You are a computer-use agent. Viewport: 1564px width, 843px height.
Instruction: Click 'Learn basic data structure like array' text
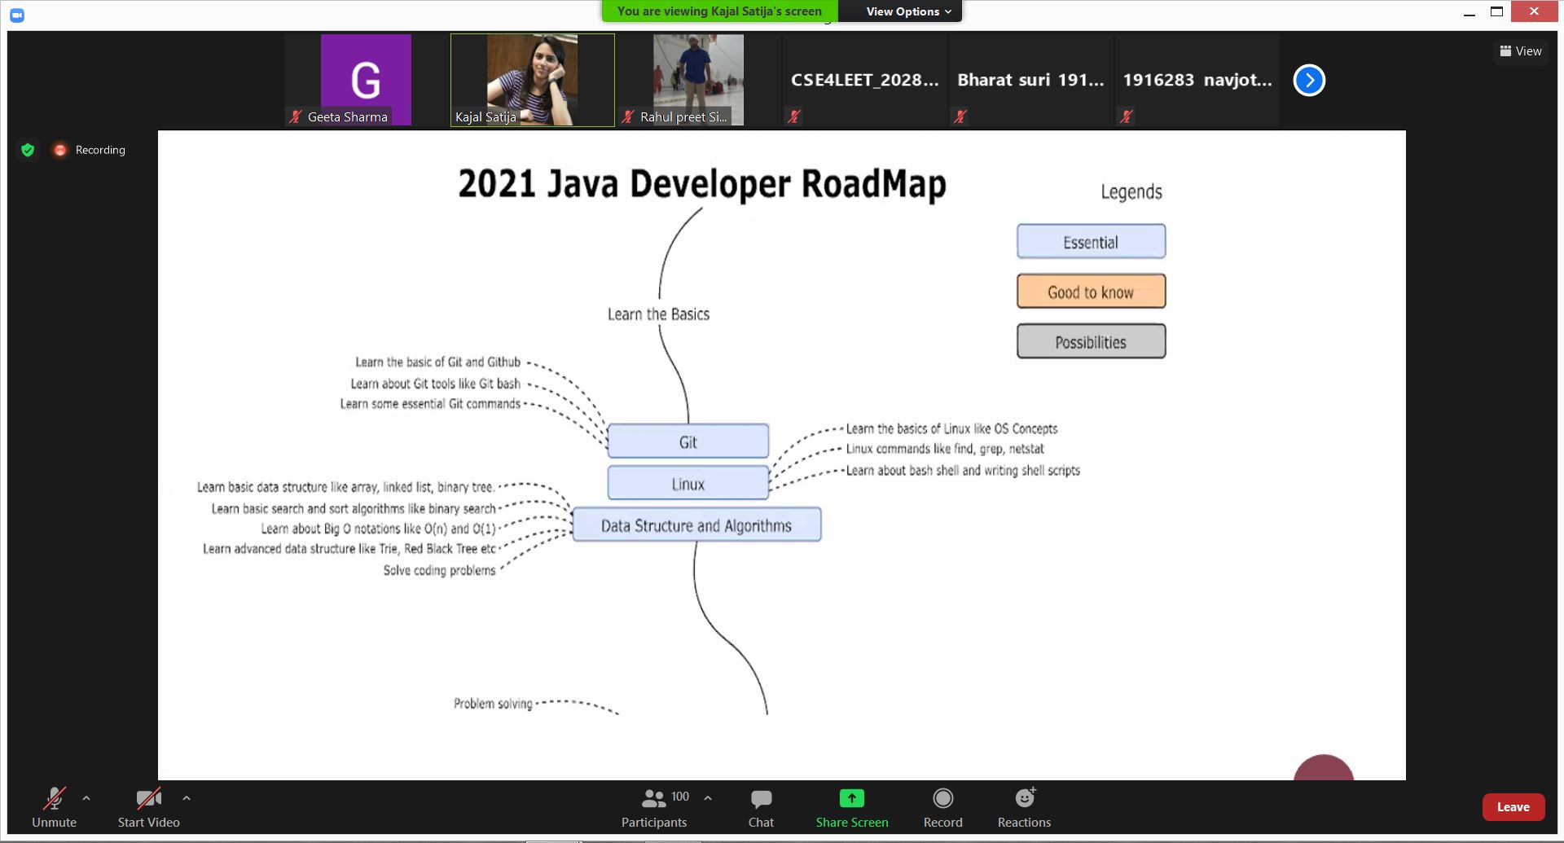coord(345,487)
